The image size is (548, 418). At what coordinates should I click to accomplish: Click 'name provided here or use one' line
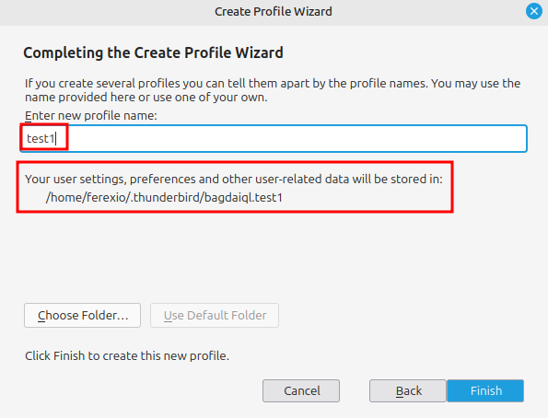pos(146,98)
